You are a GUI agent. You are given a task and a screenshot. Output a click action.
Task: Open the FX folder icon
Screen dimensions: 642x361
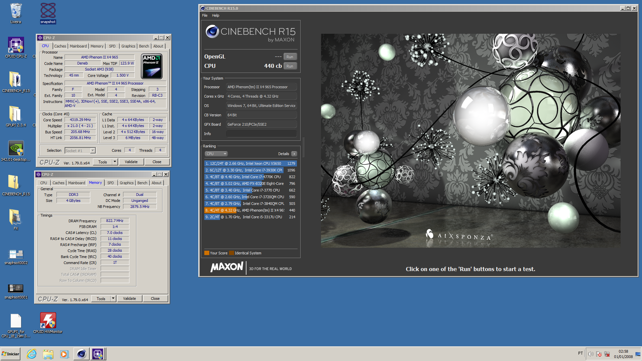[16, 220]
